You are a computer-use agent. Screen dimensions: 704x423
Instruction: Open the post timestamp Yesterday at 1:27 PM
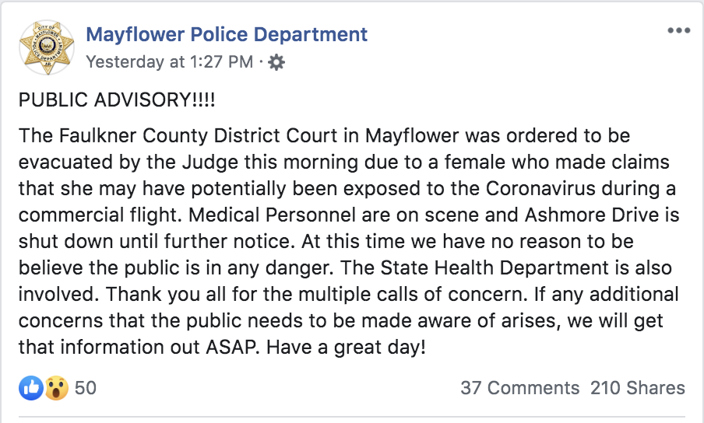pyautogui.click(x=169, y=62)
